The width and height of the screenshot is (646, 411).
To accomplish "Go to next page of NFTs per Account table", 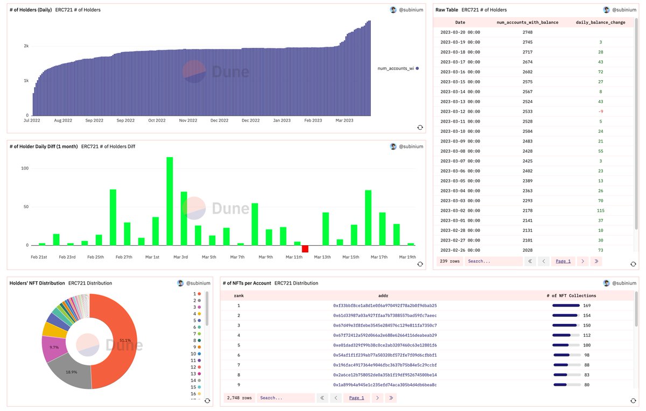I will point(377,398).
